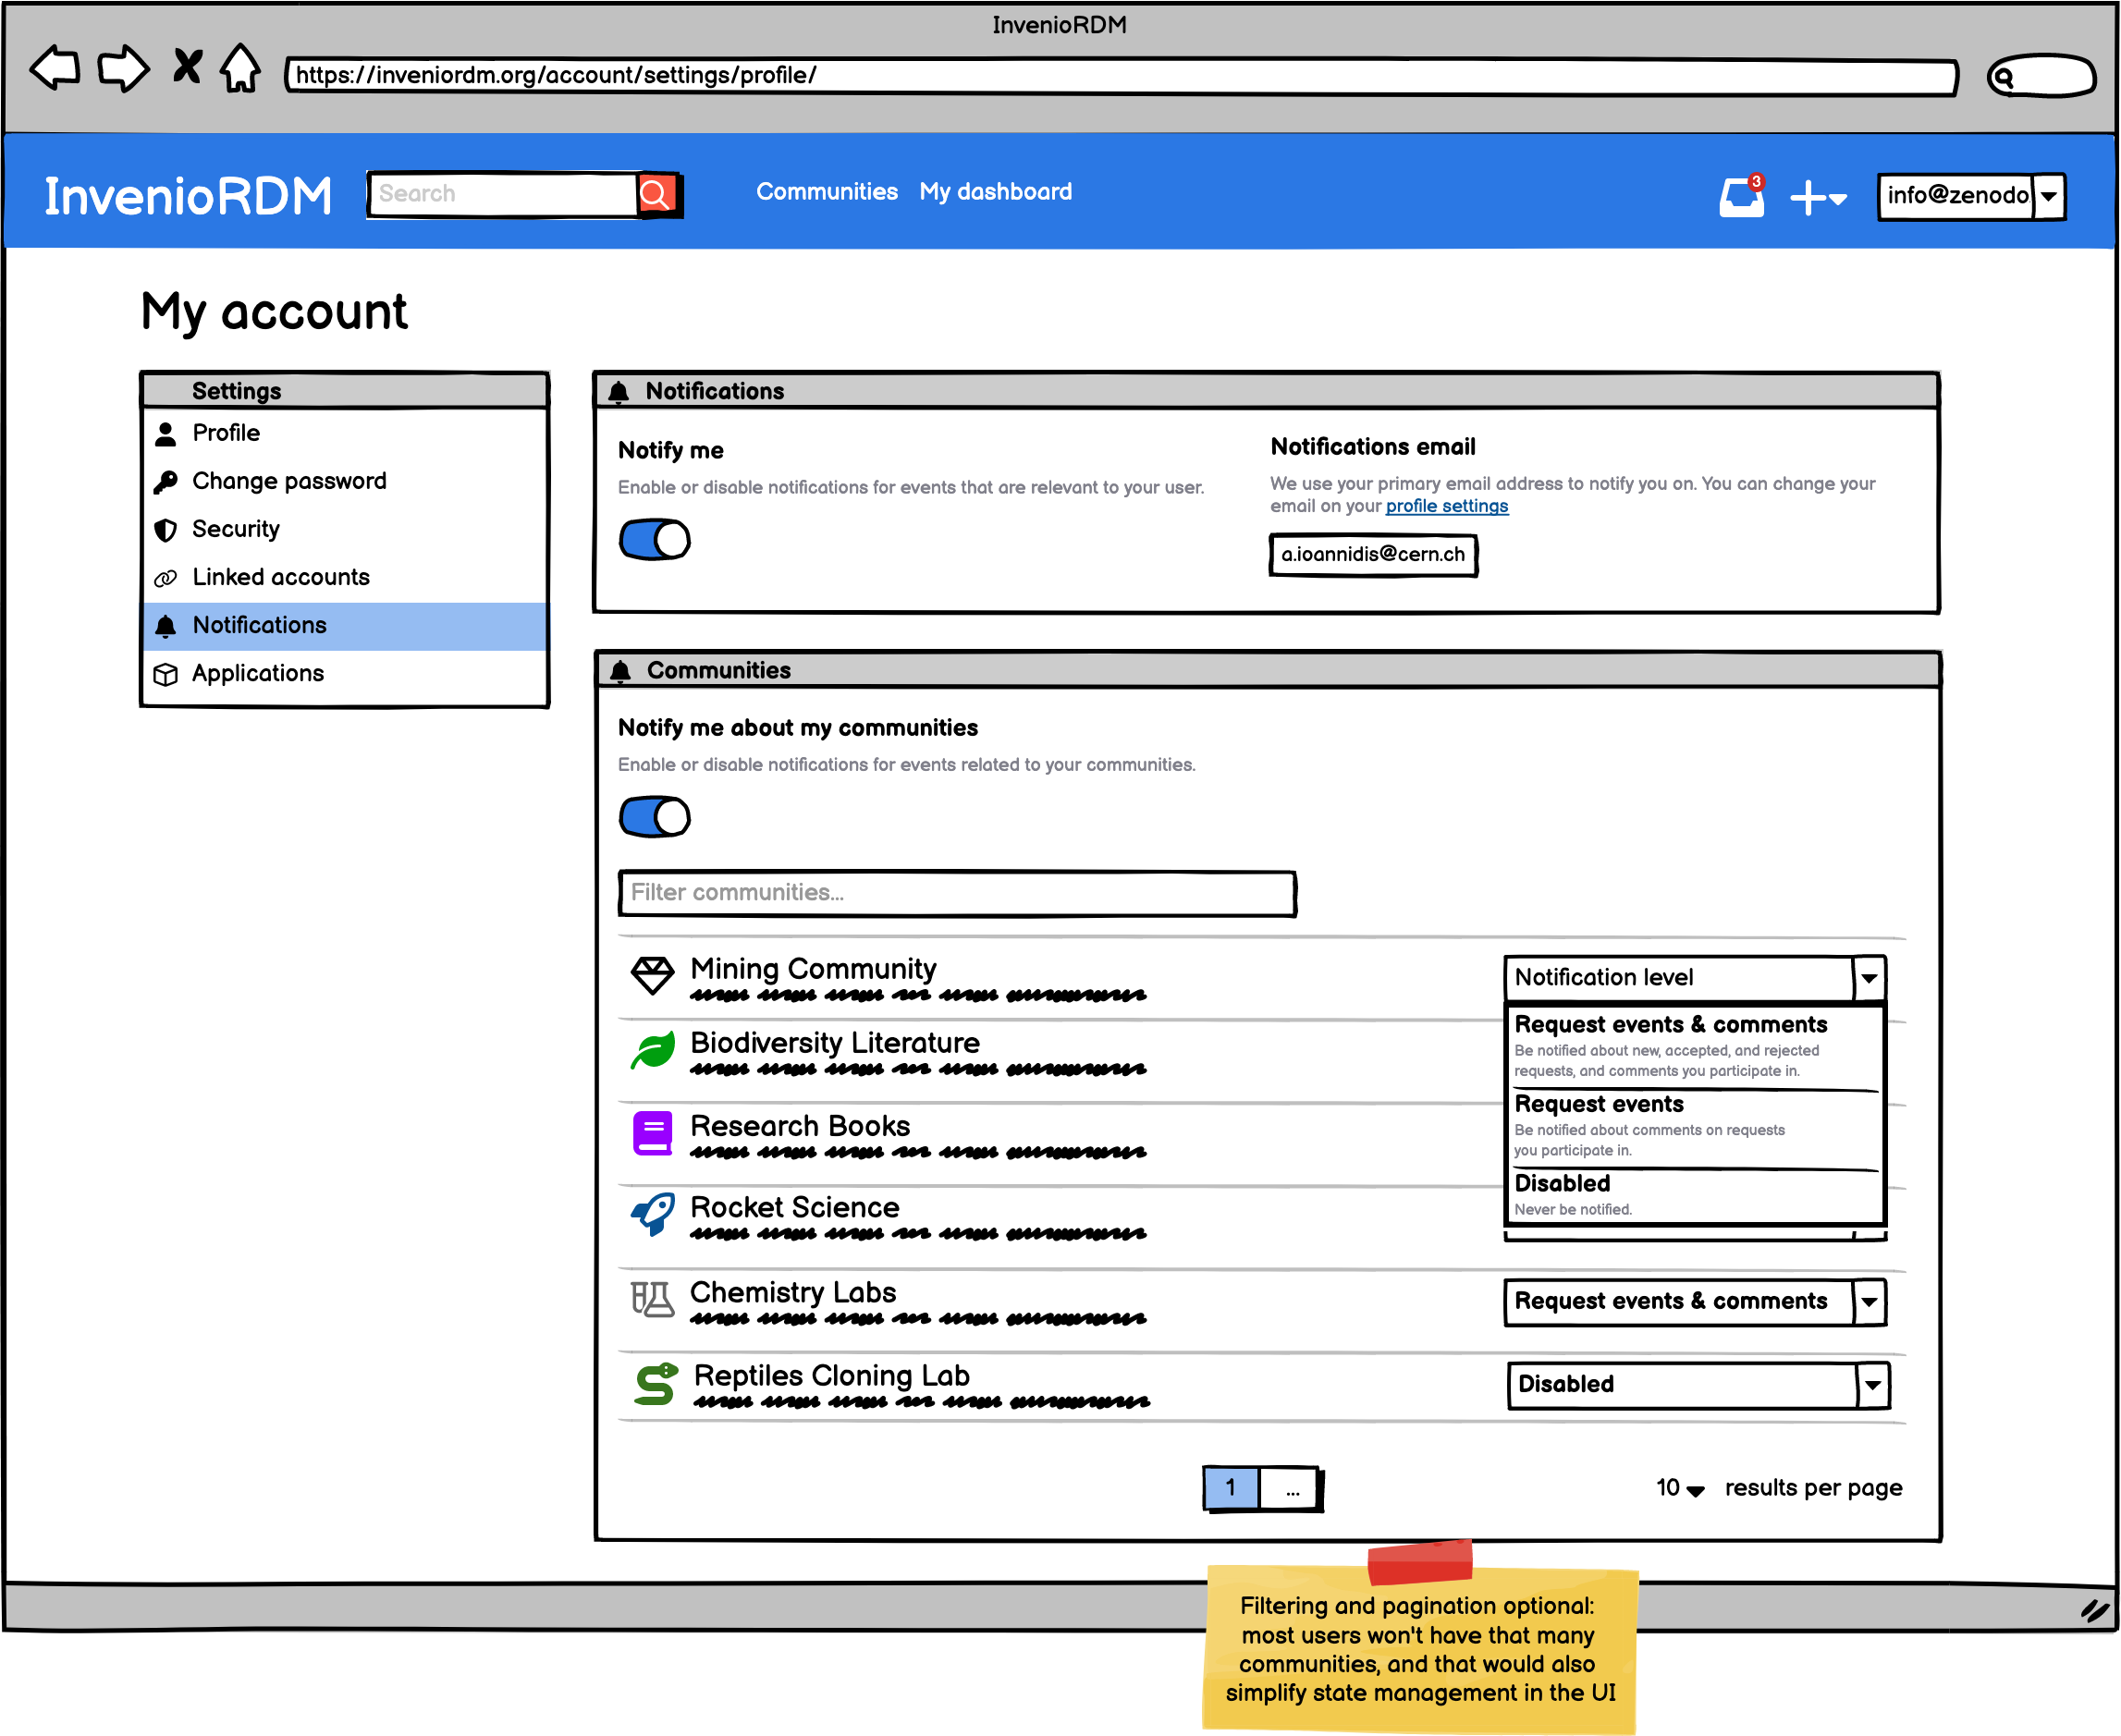Image resolution: width=2121 pixels, height=1736 pixels.
Task: Select pagination page 1
Action: [x=1230, y=1488]
